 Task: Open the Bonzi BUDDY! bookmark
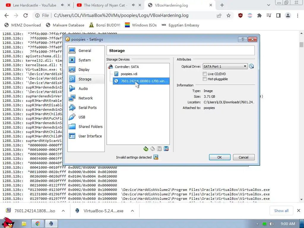(105, 25)
